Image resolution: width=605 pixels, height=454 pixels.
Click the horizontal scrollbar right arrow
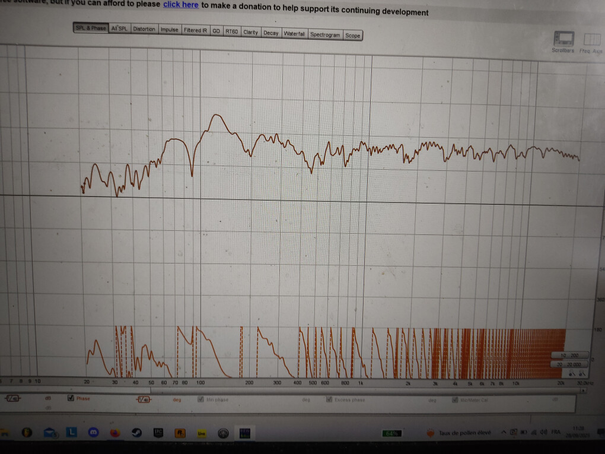tap(584, 390)
